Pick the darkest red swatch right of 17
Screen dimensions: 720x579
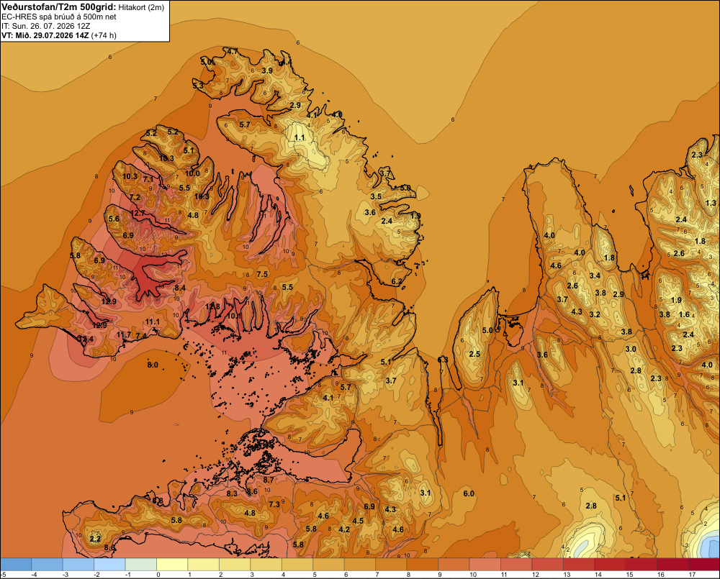704,564
